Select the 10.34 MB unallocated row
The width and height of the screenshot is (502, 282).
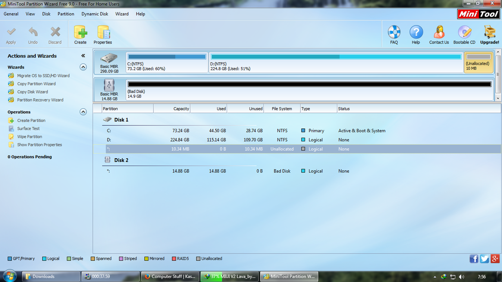(297, 149)
